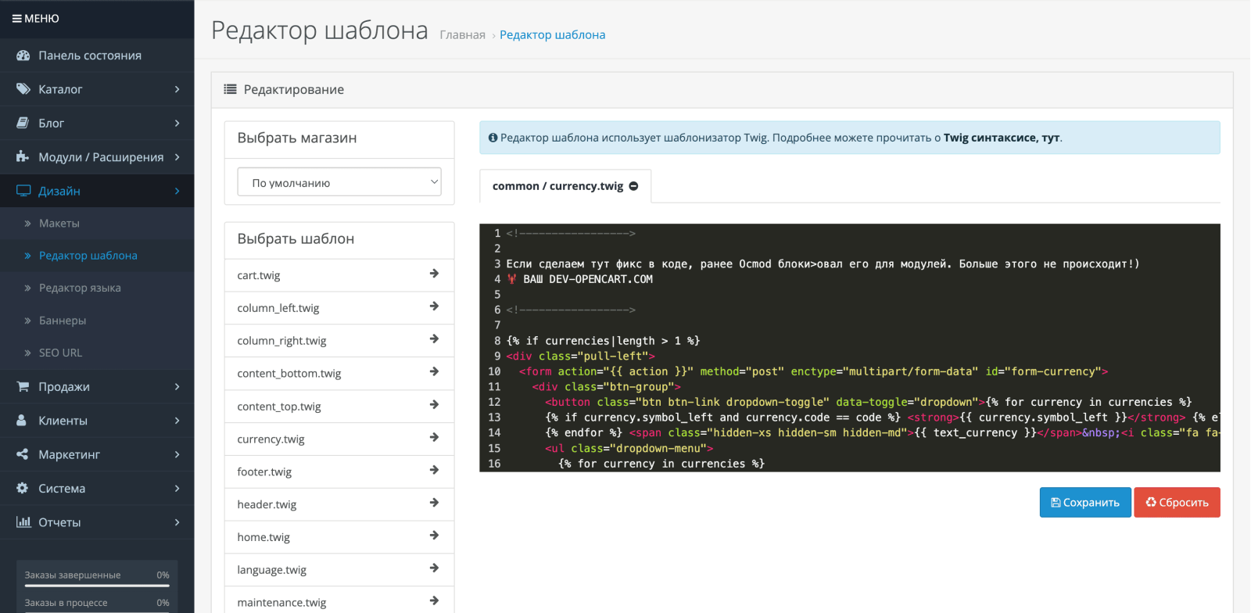Expand the Блог sidebar section
Viewport: 1251px width, 613px height.
pyautogui.click(x=97, y=123)
